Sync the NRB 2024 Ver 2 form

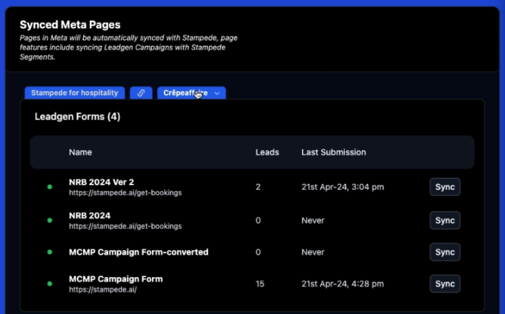coord(445,187)
